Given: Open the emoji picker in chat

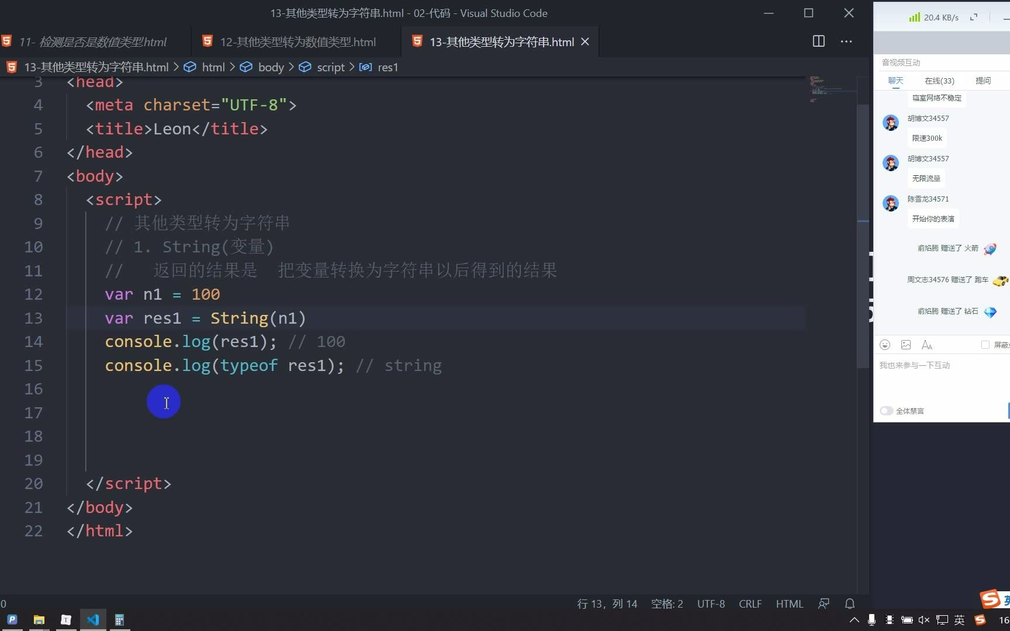Looking at the screenshot, I should 885,345.
